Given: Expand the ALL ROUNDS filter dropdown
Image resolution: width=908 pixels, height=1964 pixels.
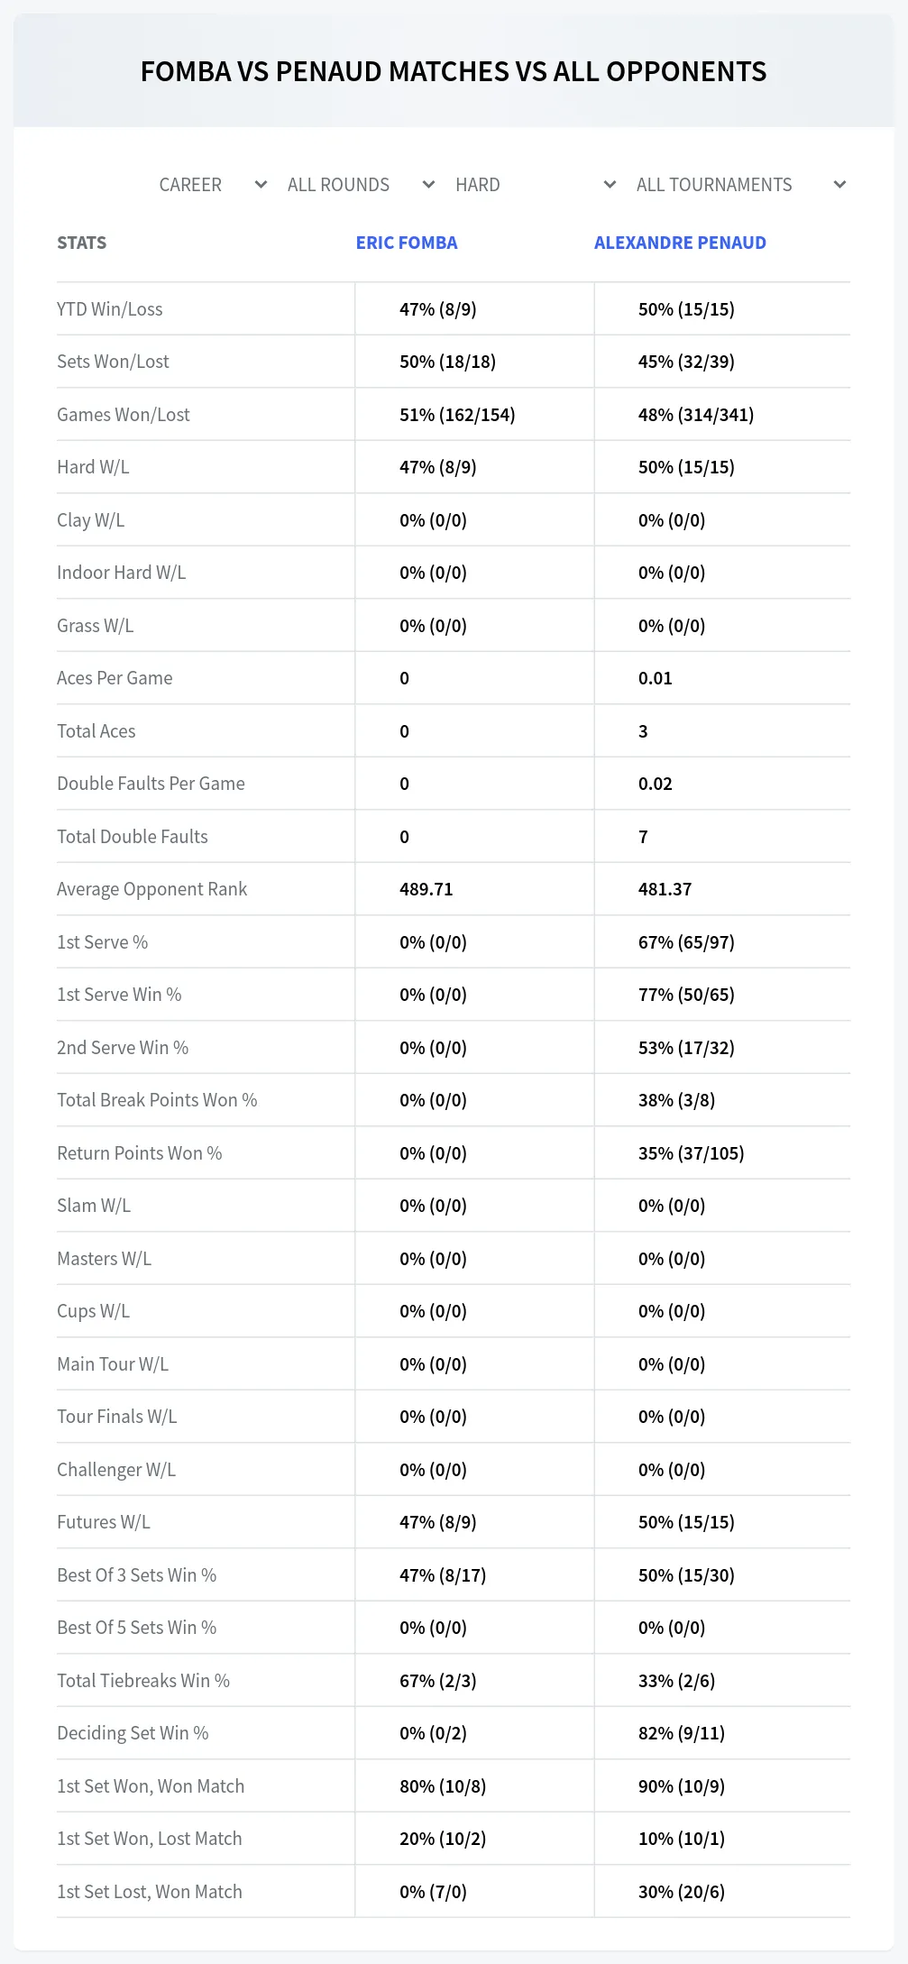Looking at the screenshot, I should 361,185.
